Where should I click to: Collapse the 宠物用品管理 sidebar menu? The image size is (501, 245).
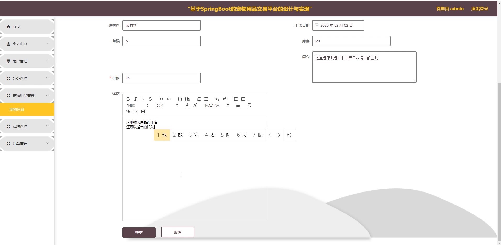tap(27, 96)
